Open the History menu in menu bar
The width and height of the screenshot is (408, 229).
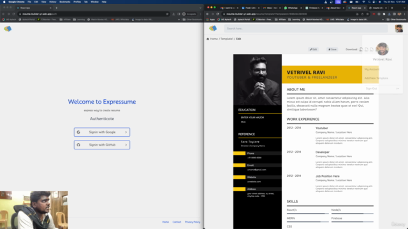pos(52,2)
